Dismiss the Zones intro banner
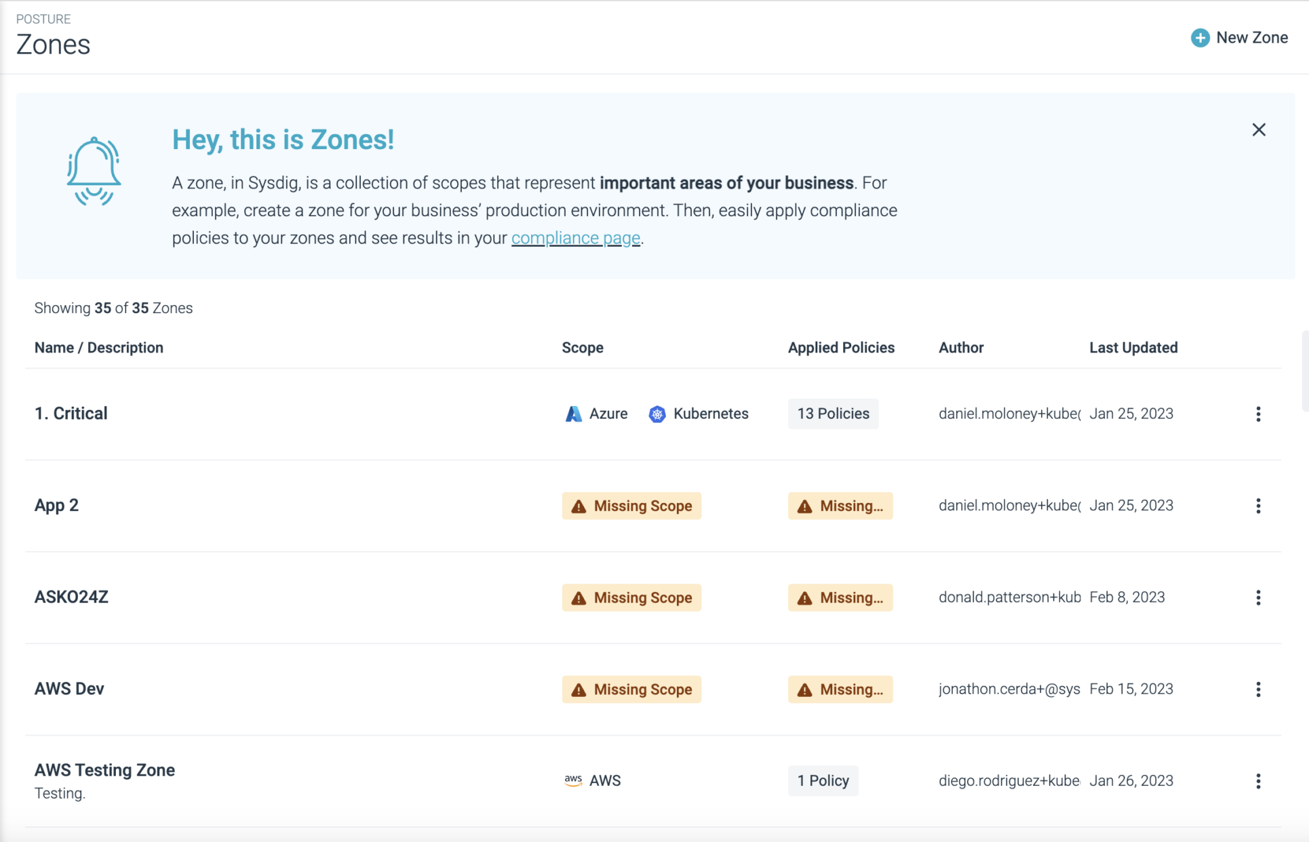This screenshot has height=842, width=1309. (x=1259, y=129)
